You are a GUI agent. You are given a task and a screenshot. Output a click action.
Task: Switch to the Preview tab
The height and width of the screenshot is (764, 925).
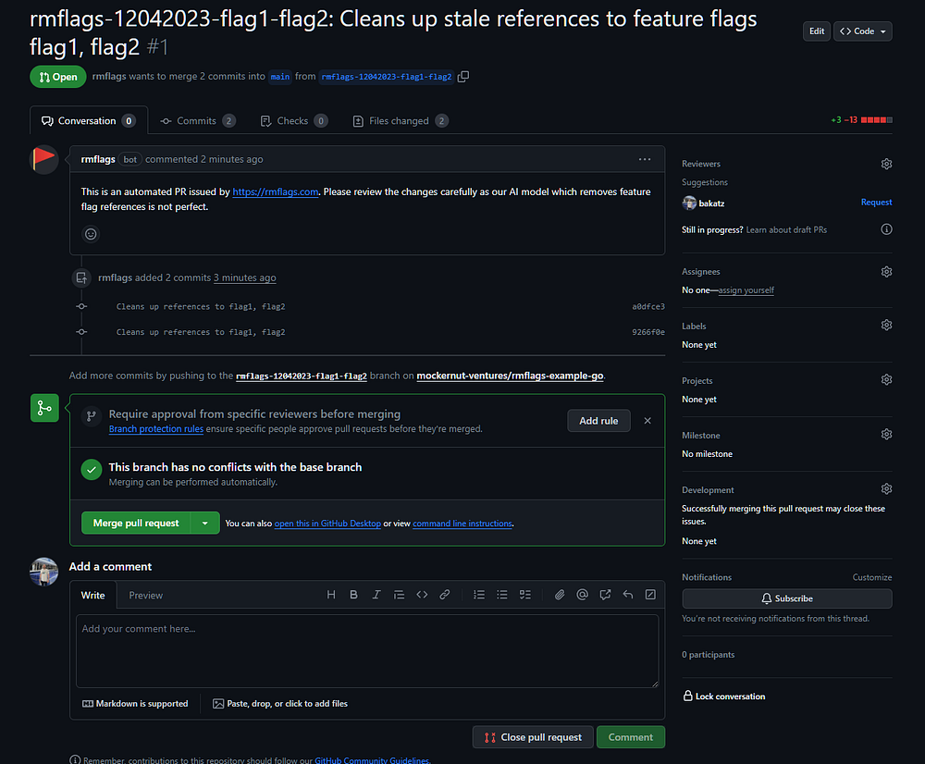pyautogui.click(x=146, y=596)
